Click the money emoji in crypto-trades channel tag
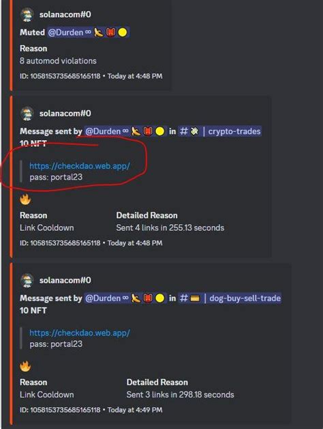The image size is (323, 429). click(x=194, y=131)
